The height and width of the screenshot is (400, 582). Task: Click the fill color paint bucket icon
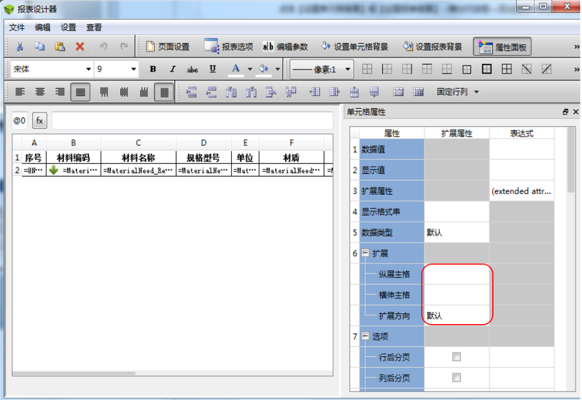tap(263, 69)
